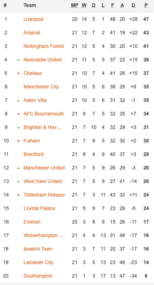Click the red down arrow beside Tottenham Hotspur
Image resolution: width=154 pixels, height=285 pixels.
tap(18, 195)
